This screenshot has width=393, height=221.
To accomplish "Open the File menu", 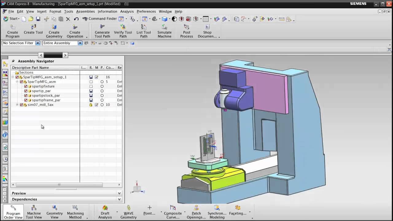I will (x=11, y=11).
